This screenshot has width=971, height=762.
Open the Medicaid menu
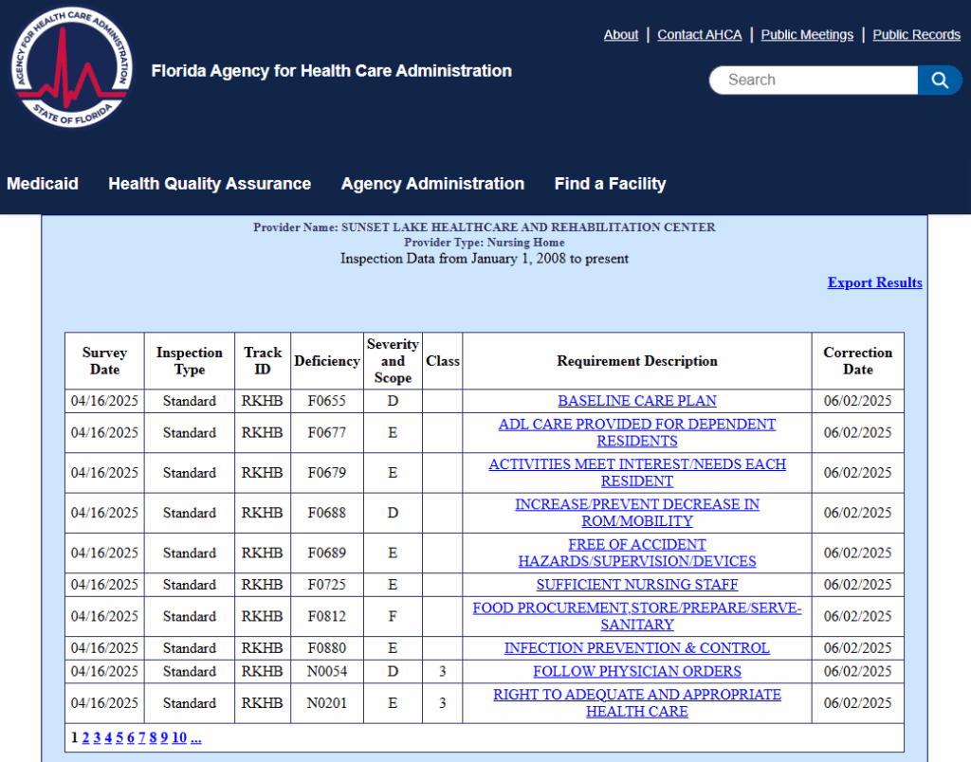tap(43, 183)
